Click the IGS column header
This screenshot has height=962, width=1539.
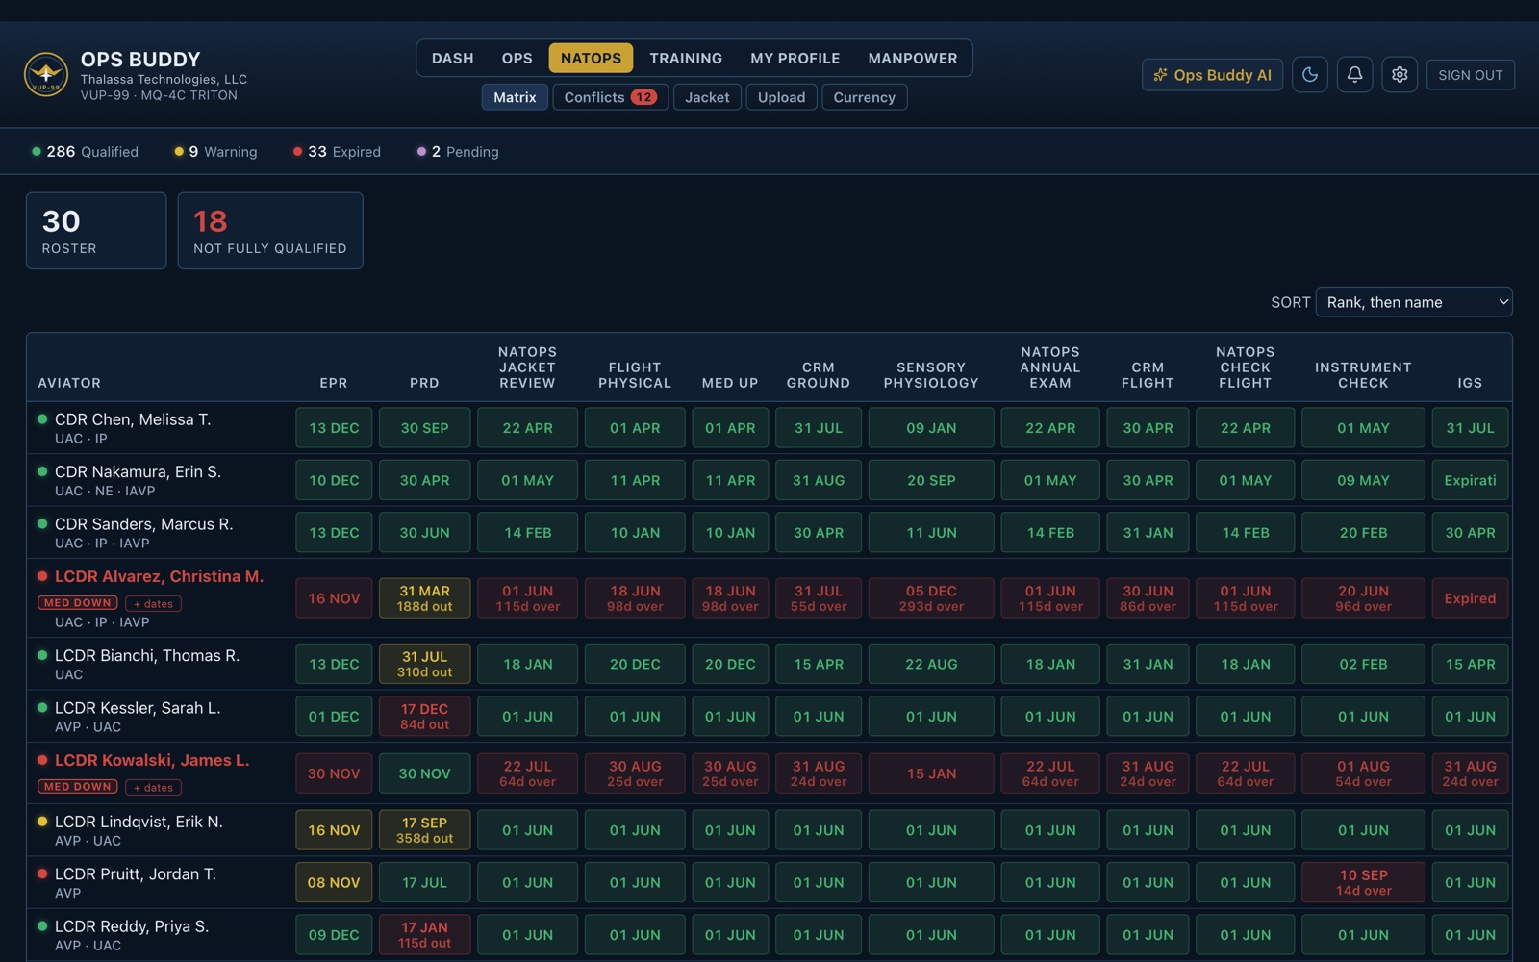pyautogui.click(x=1470, y=383)
